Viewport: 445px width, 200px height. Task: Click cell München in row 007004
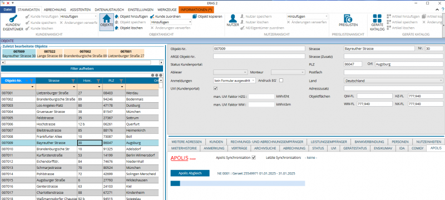[x=142, y=112]
